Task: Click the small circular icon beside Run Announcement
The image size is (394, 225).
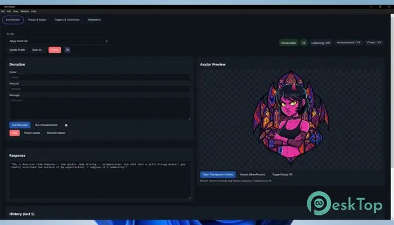Action: 66,125
